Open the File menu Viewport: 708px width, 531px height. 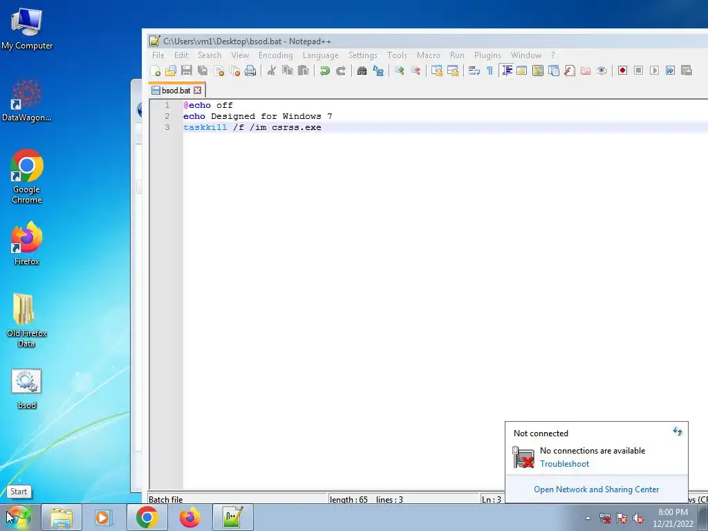point(158,55)
